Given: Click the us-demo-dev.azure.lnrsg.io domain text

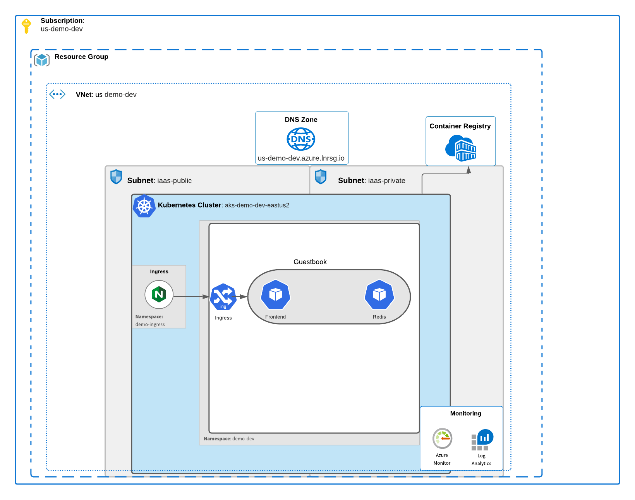Looking at the screenshot, I should click(x=301, y=158).
